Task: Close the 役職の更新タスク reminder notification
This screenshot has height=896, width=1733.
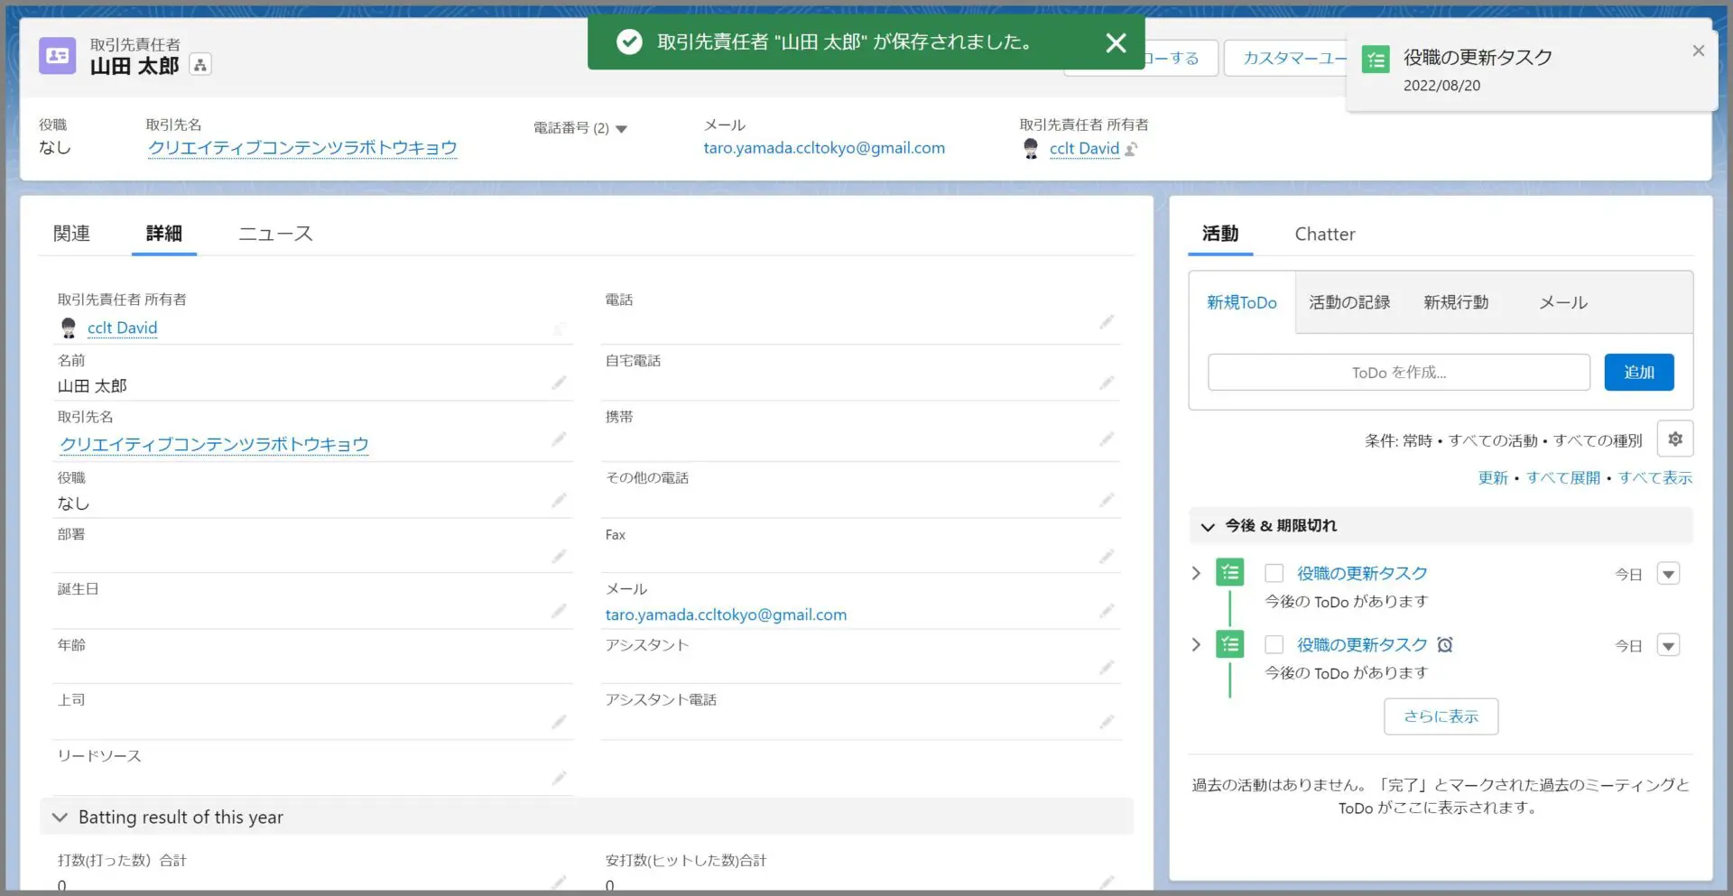Action: click(x=1698, y=51)
